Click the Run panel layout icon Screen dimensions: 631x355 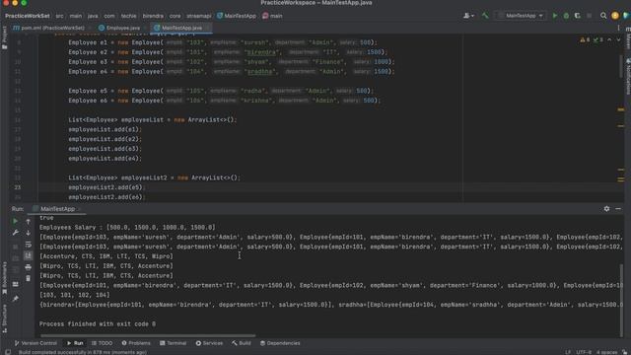pyautogui.click(x=16, y=284)
